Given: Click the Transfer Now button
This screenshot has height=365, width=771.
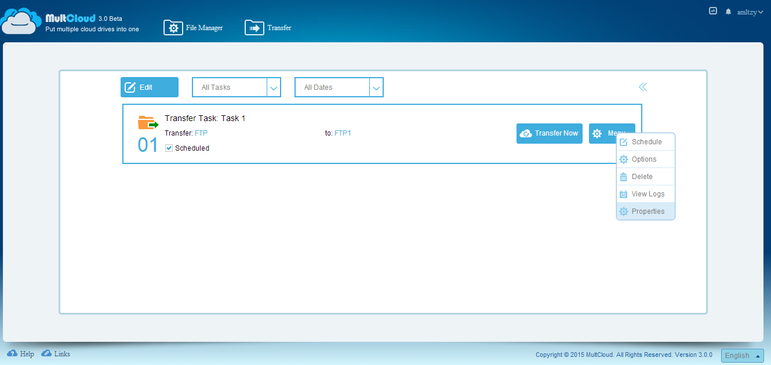Looking at the screenshot, I should 550,133.
